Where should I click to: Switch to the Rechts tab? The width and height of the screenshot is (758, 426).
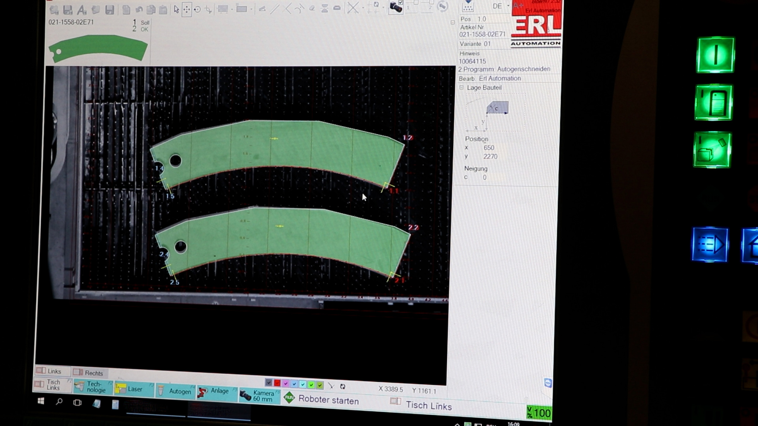pos(90,373)
